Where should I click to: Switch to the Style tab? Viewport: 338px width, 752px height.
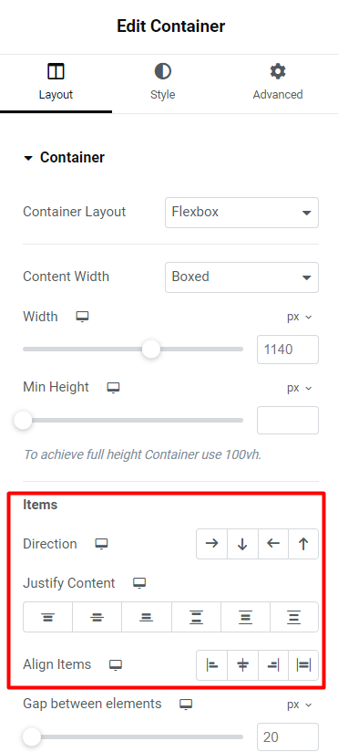pyautogui.click(x=163, y=83)
